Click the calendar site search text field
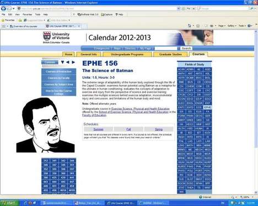The image size is (258, 206). tap(165, 48)
